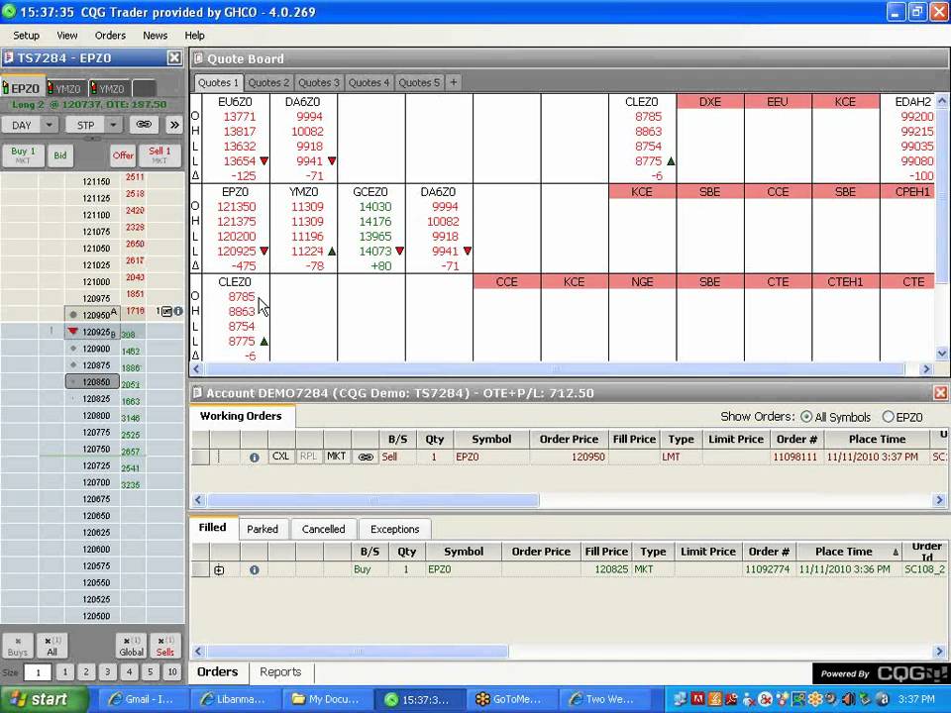Cancel Global orders button
Image resolution: width=951 pixels, height=713 pixels.
tap(131, 646)
